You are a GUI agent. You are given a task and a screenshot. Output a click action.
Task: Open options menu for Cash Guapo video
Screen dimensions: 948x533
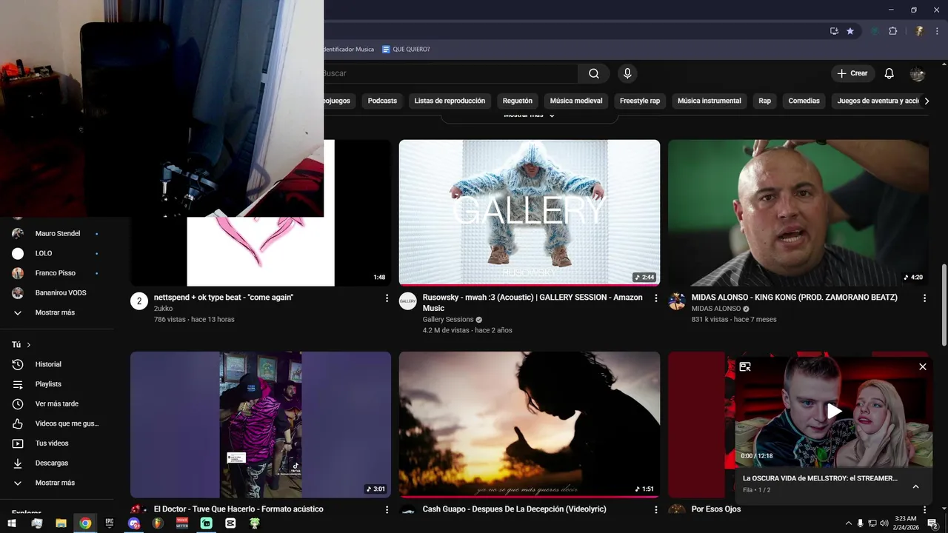[x=655, y=510]
